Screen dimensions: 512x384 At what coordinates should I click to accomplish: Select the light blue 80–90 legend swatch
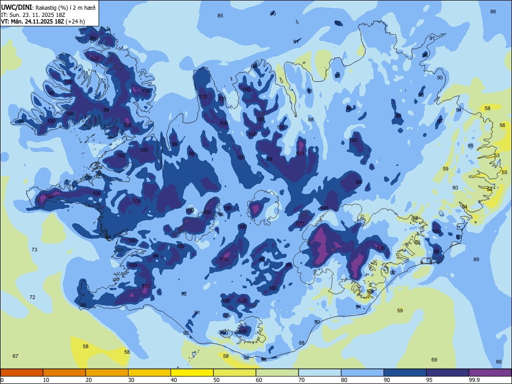tap(362, 373)
